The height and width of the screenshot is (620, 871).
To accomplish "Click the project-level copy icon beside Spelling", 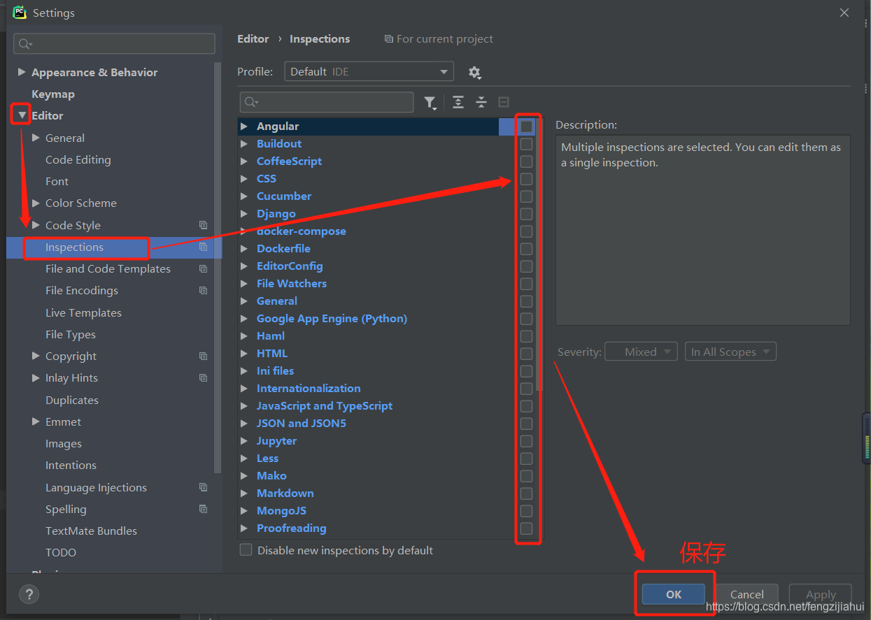I will (x=203, y=509).
